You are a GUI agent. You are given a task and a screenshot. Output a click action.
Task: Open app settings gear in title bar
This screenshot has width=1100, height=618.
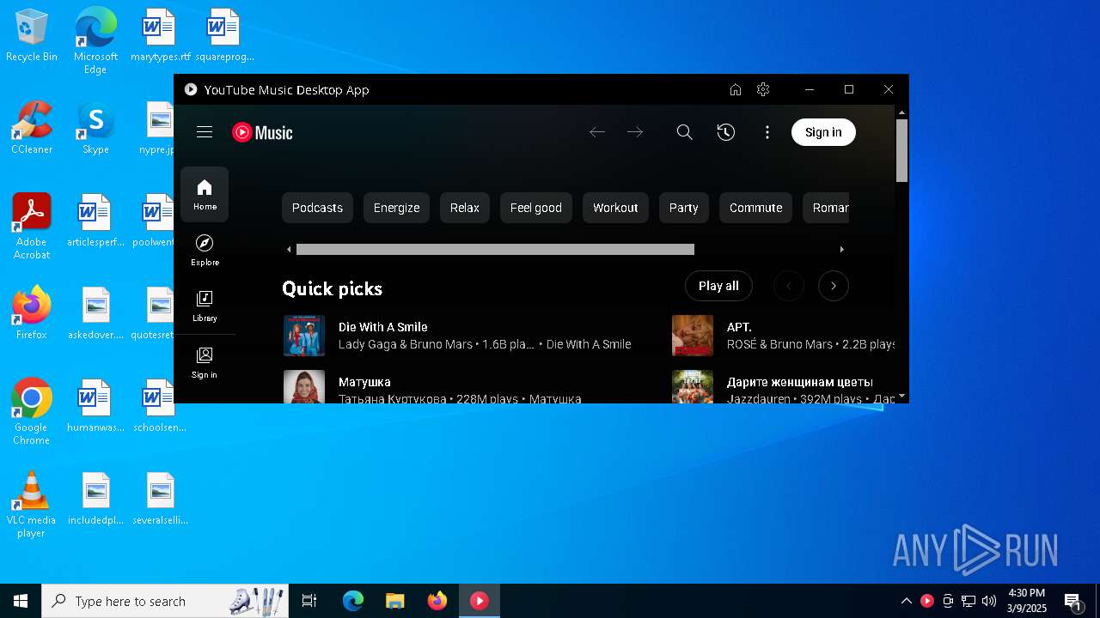click(763, 89)
